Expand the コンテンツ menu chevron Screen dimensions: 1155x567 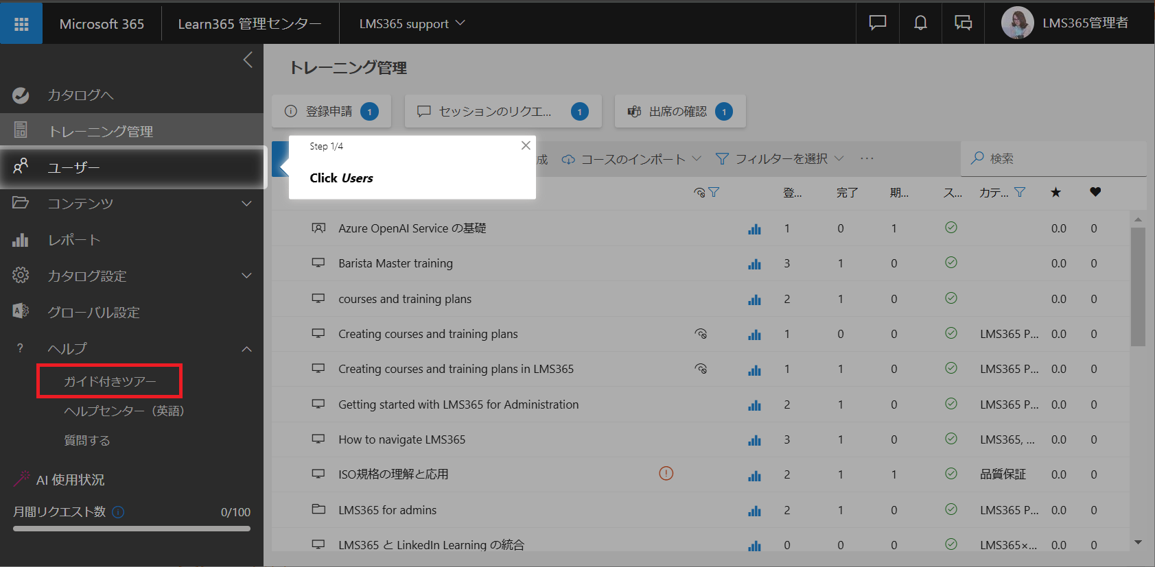[x=246, y=204]
